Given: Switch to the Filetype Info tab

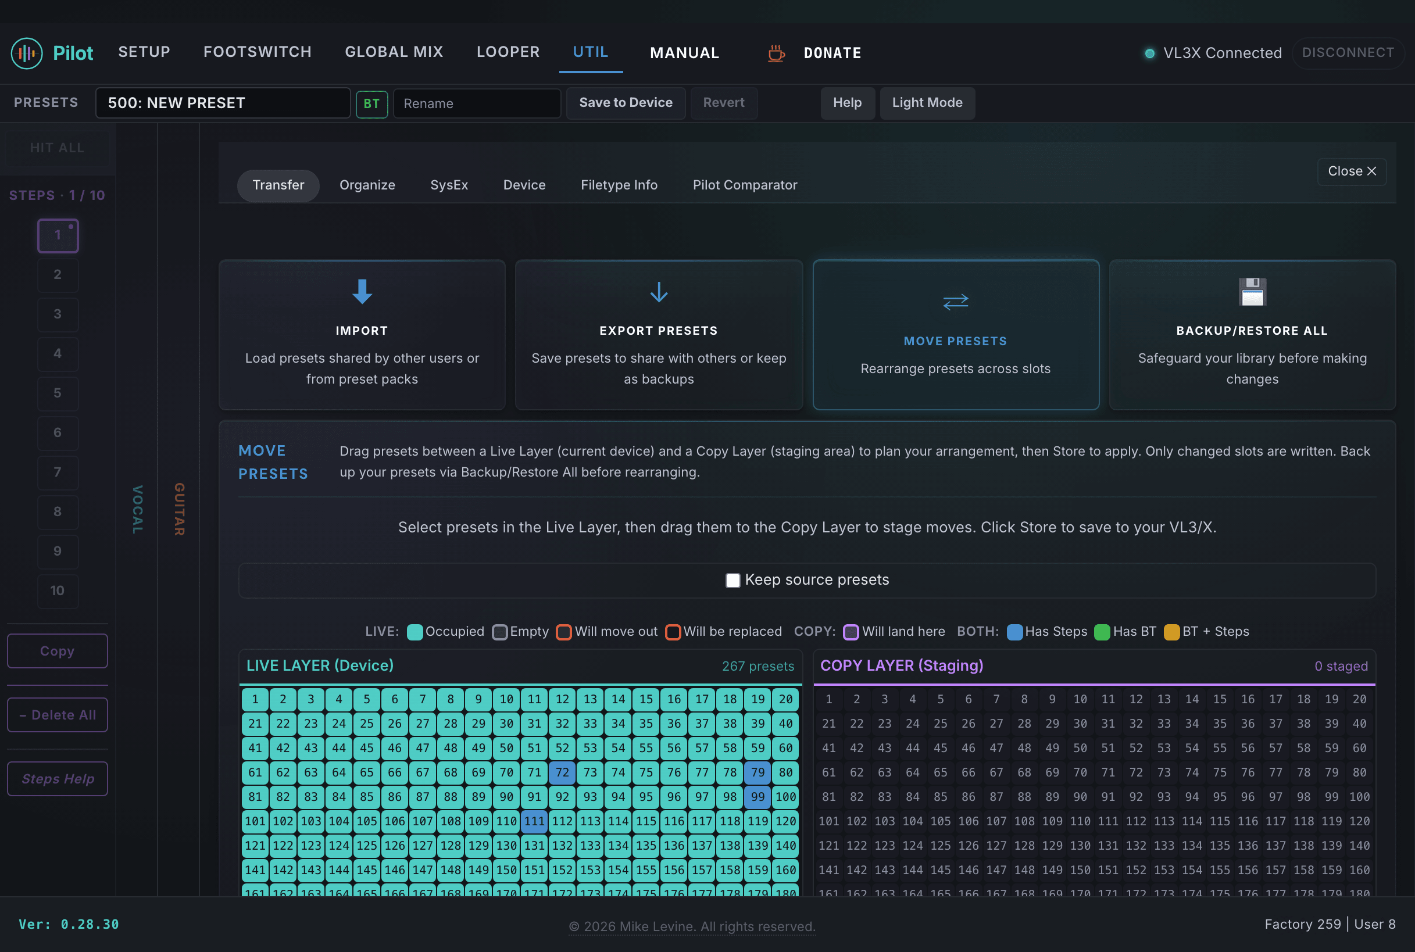Looking at the screenshot, I should tap(619, 185).
